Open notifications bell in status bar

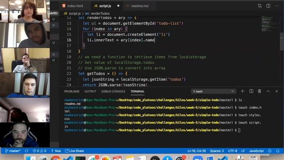point(278,151)
